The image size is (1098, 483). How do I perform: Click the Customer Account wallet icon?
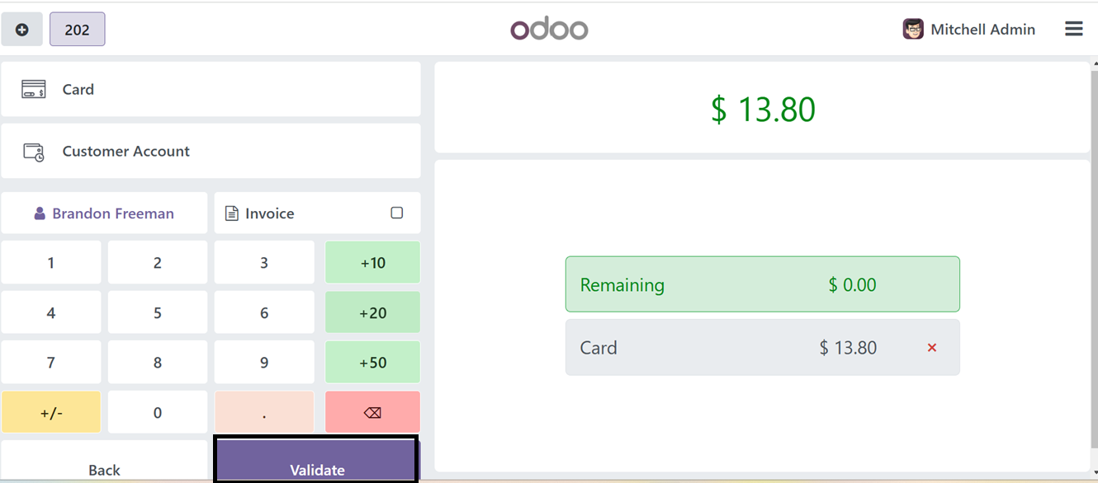click(x=34, y=152)
